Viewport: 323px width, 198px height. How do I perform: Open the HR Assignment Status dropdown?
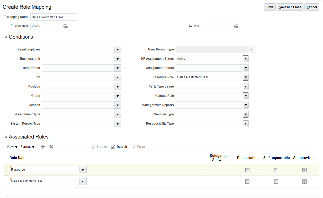point(246,59)
